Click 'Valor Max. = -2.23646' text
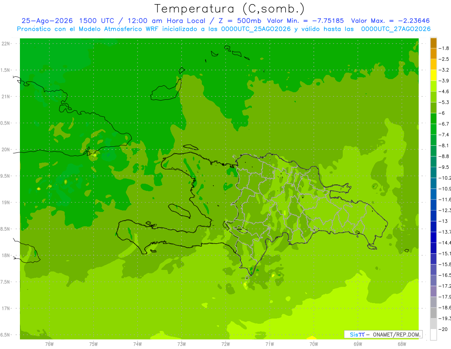Viewport: 451px width, 349px height. [x=390, y=21]
